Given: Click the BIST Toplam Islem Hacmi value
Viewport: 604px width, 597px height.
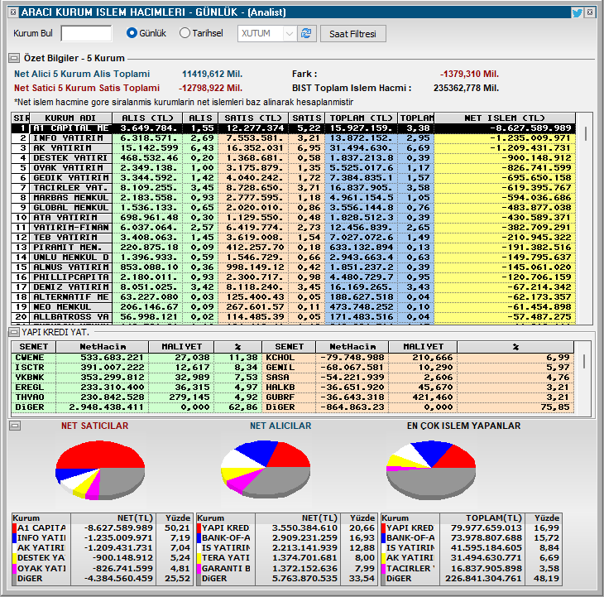Looking at the screenshot, I should [466, 89].
